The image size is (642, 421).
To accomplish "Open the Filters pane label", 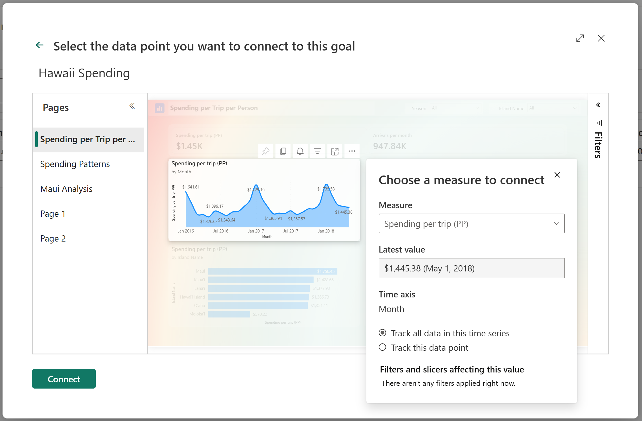I will click(x=598, y=145).
